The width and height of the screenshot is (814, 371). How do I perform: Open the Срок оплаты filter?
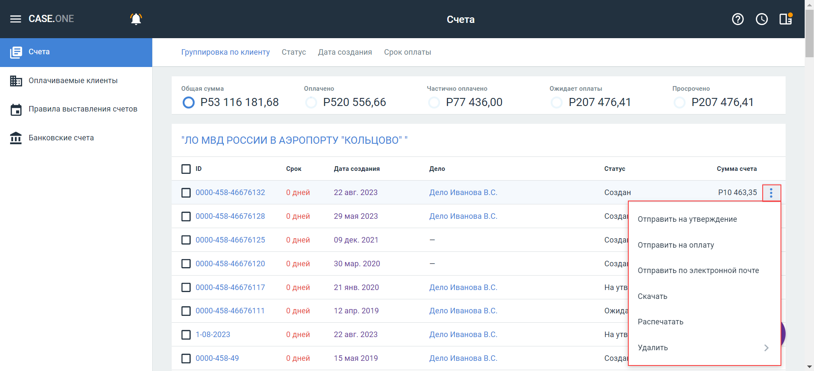click(x=407, y=52)
